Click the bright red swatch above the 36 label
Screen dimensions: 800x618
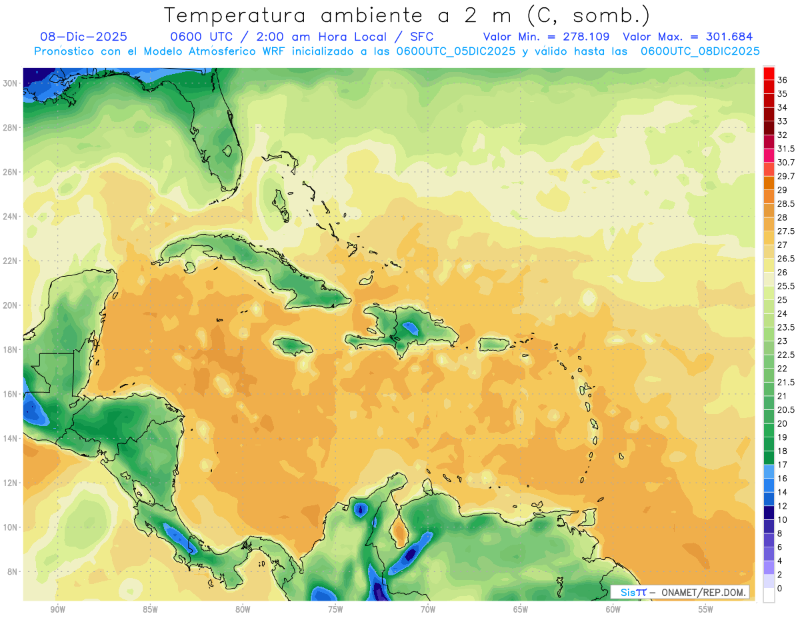(x=769, y=73)
